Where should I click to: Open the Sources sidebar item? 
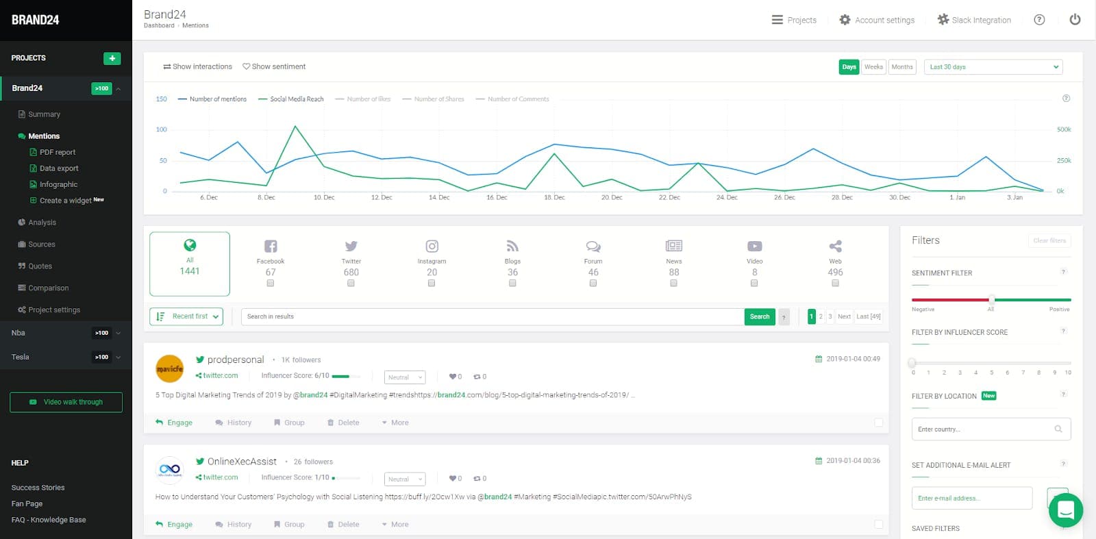[x=36, y=245]
